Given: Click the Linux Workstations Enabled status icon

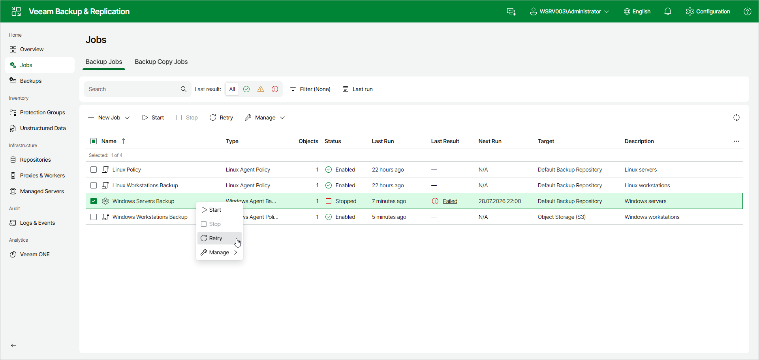Looking at the screenshot, I should 329,185.
